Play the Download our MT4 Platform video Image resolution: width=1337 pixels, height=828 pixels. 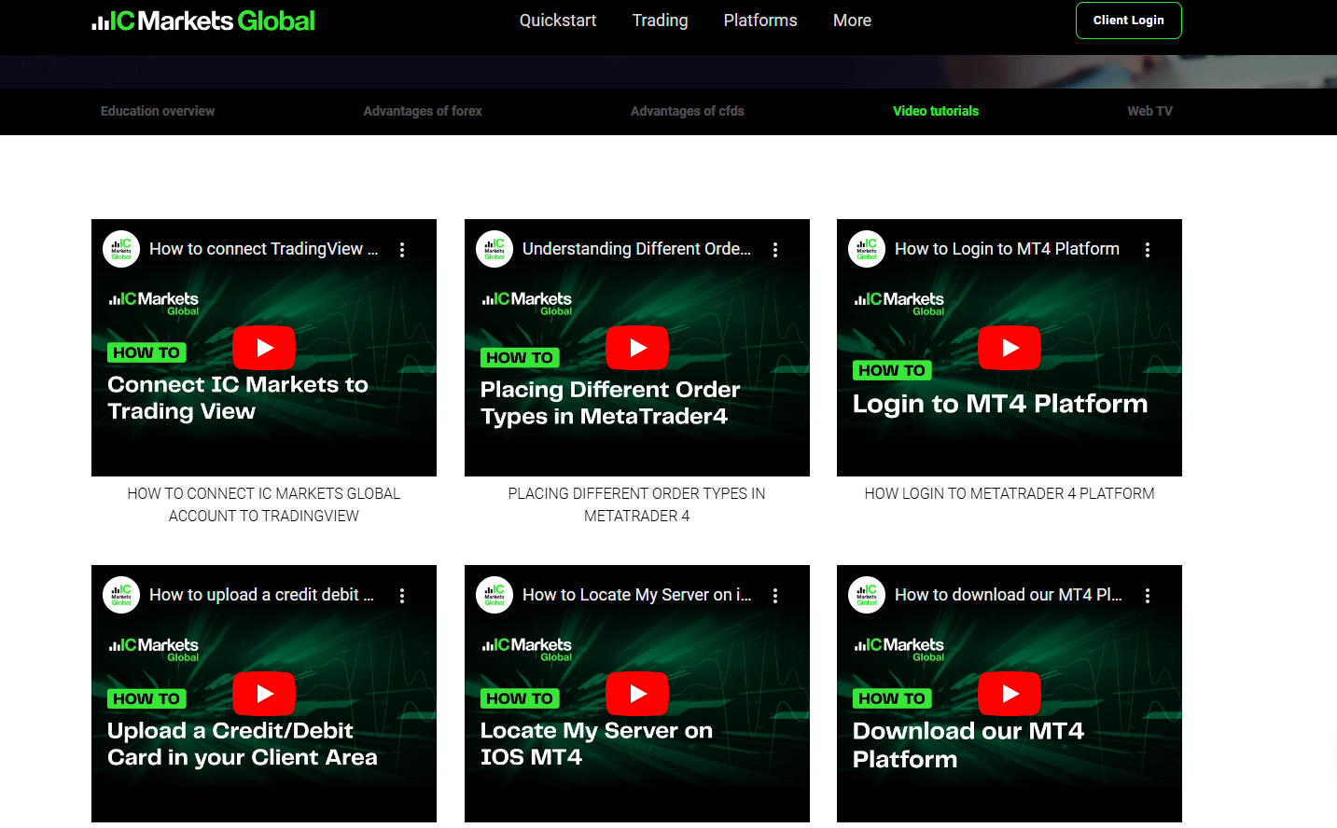1010,694
